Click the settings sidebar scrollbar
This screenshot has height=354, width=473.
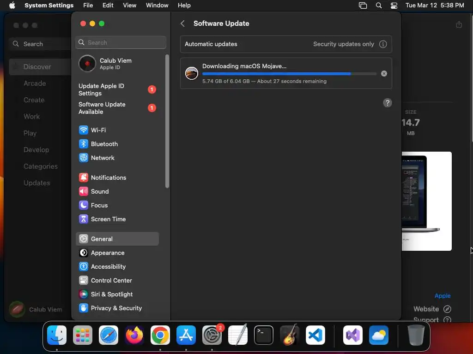pos(167,121)
